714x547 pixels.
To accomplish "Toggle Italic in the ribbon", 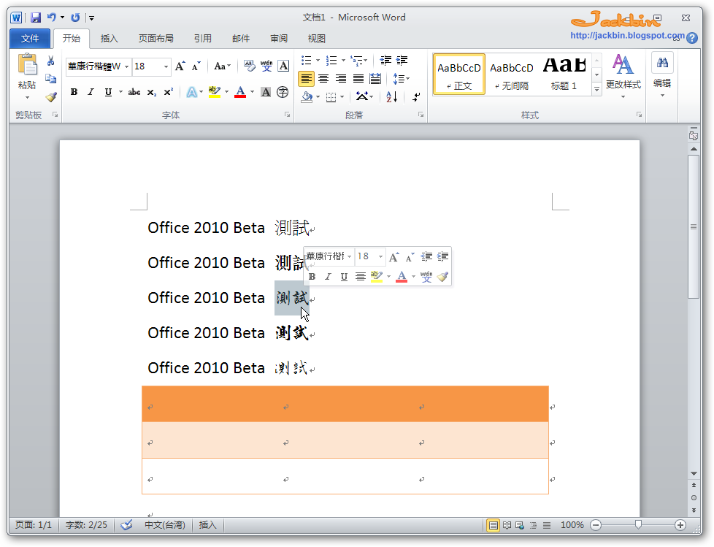I will (91, 93).
